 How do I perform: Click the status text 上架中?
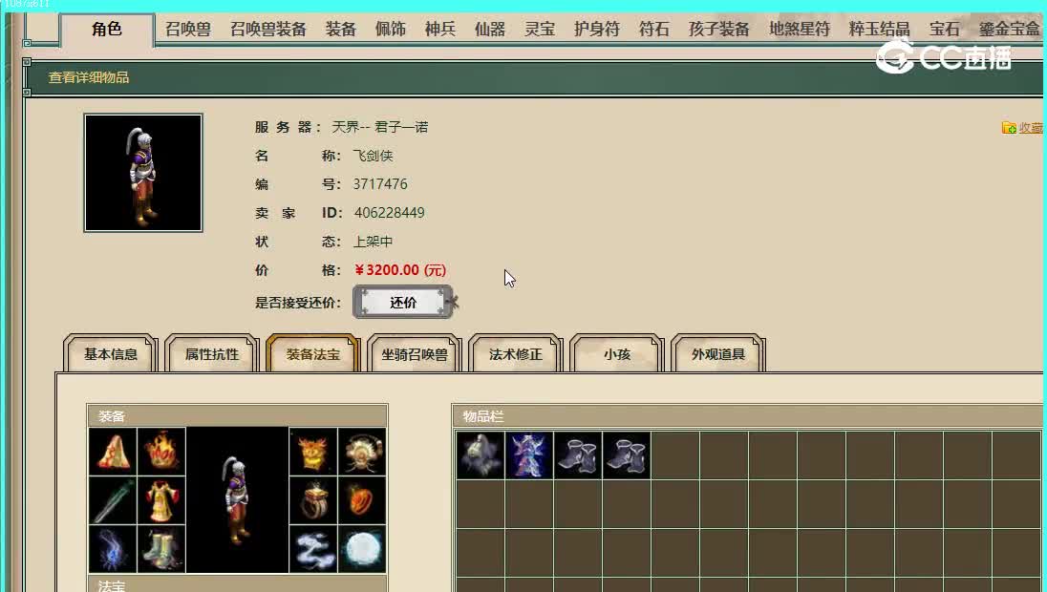(373, 242)
